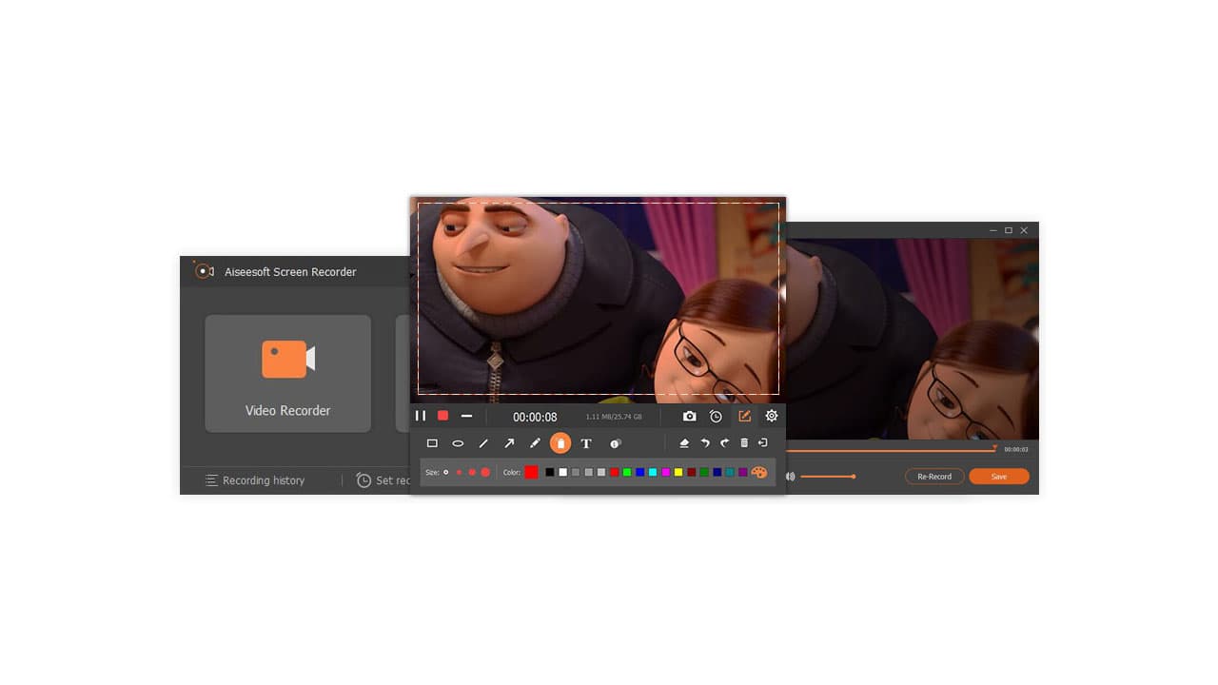Undo the last annotation

pos(705,442)
